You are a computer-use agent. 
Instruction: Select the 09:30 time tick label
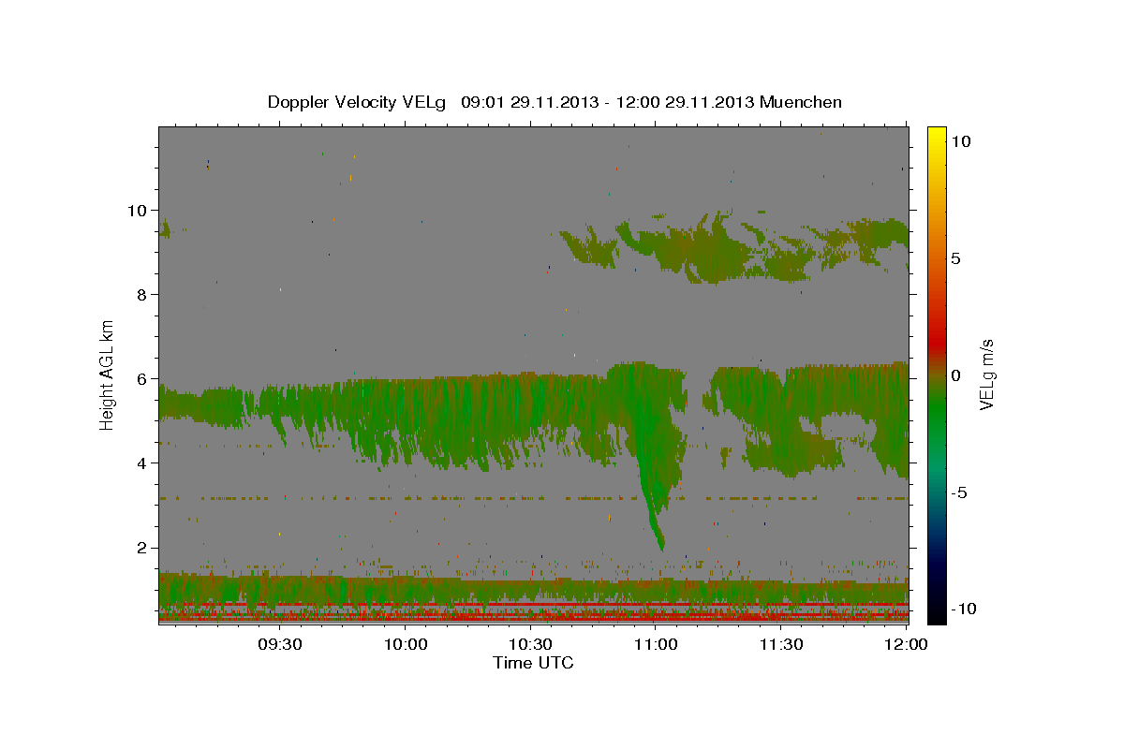[x=280, y=644]
